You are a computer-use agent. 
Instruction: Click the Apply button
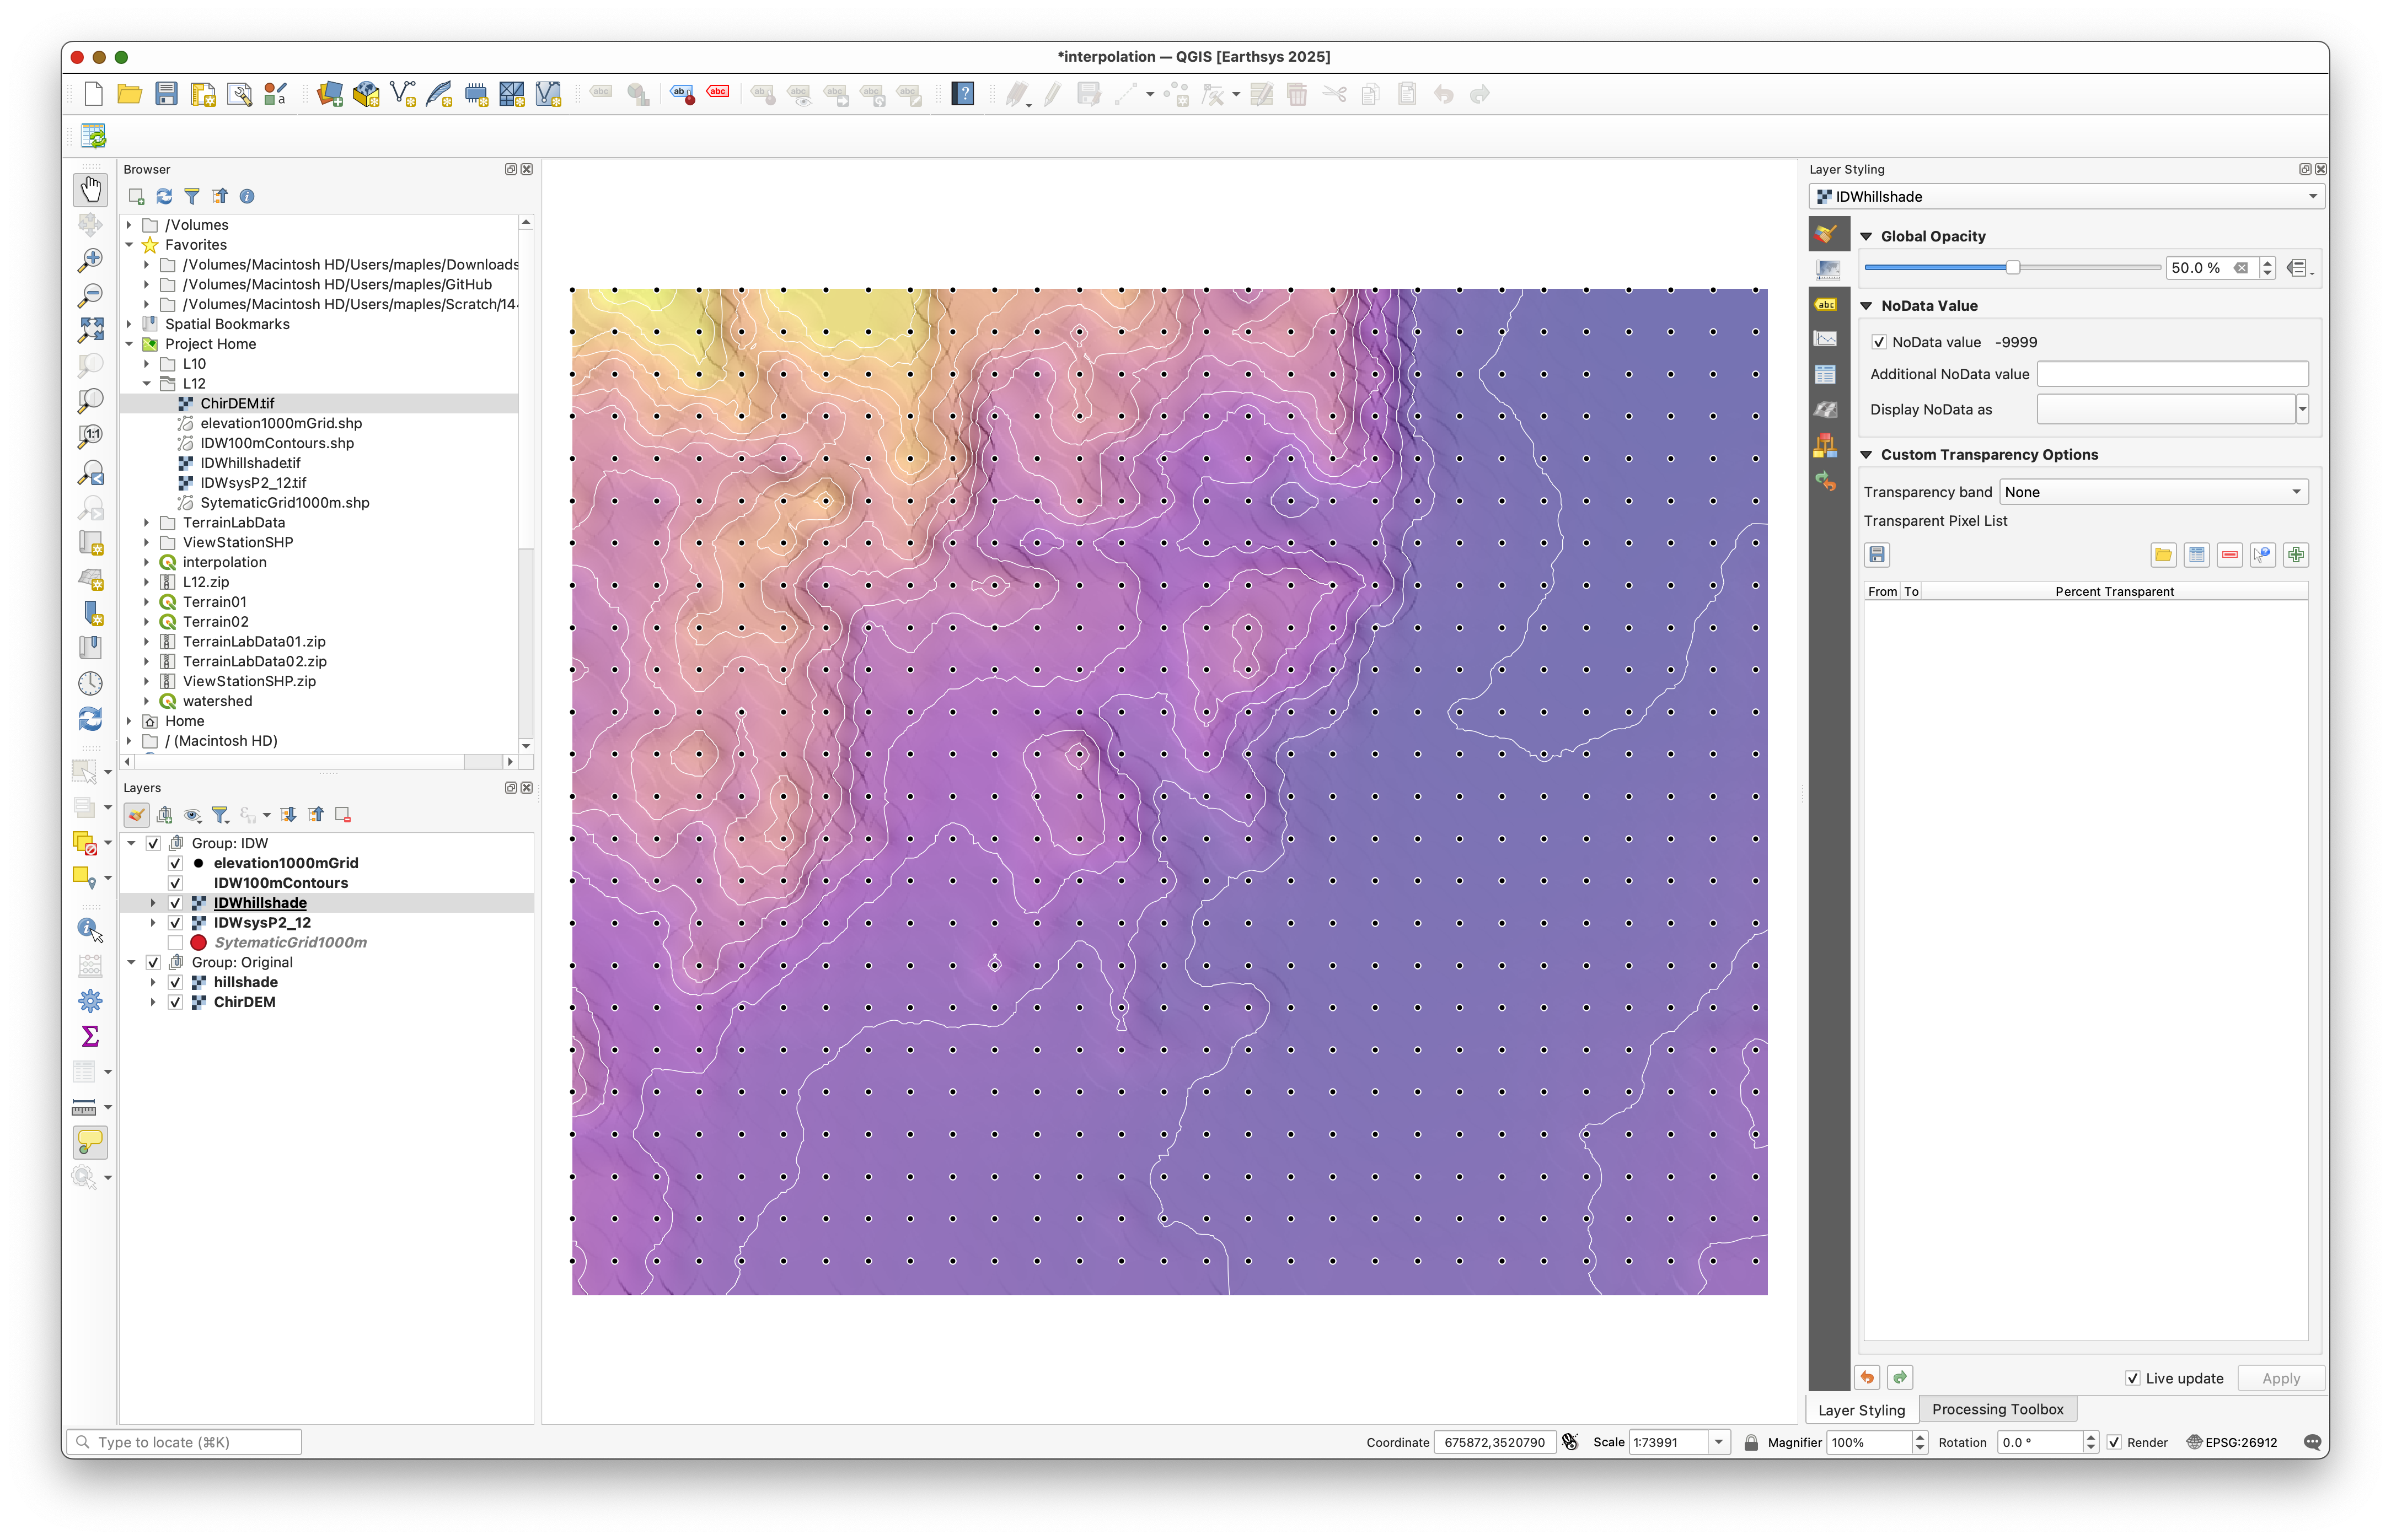pyautogui.click(x=2281, y=1378)
